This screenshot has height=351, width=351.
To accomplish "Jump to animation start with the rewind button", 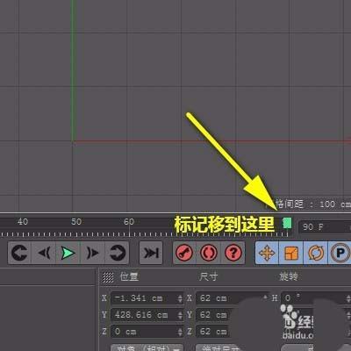I will (19, 253).
